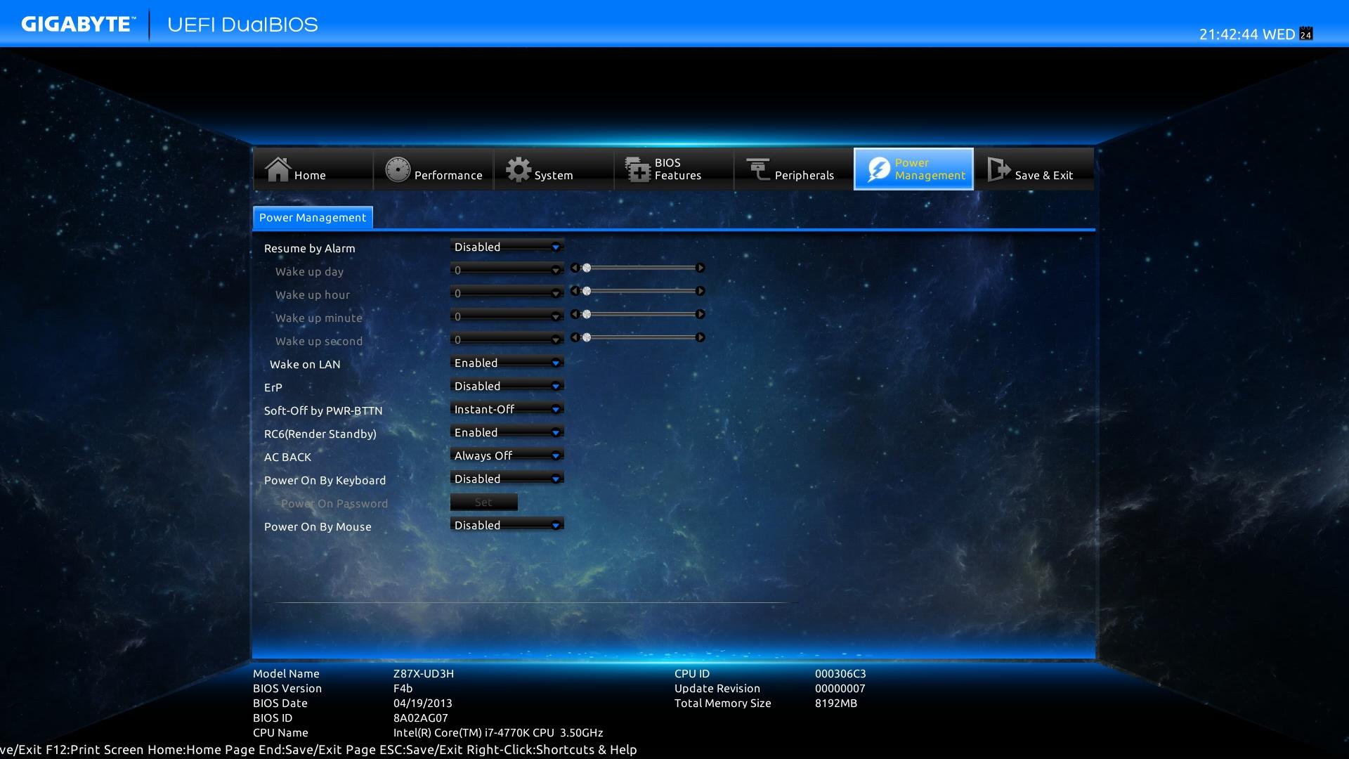Image resolution: width=1349 pixels, height=759 pixels.
Task: Click the BIOS Features chip icon
Action: coord(638,169)
